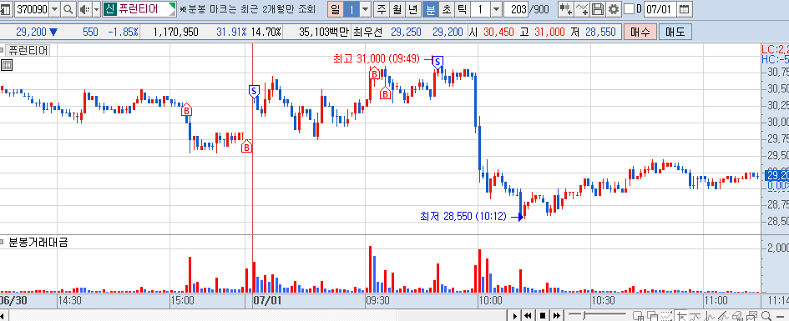Click the speaker sound alert icon
The height and width of the screenshot is (321, 789).
coord(84,8)
